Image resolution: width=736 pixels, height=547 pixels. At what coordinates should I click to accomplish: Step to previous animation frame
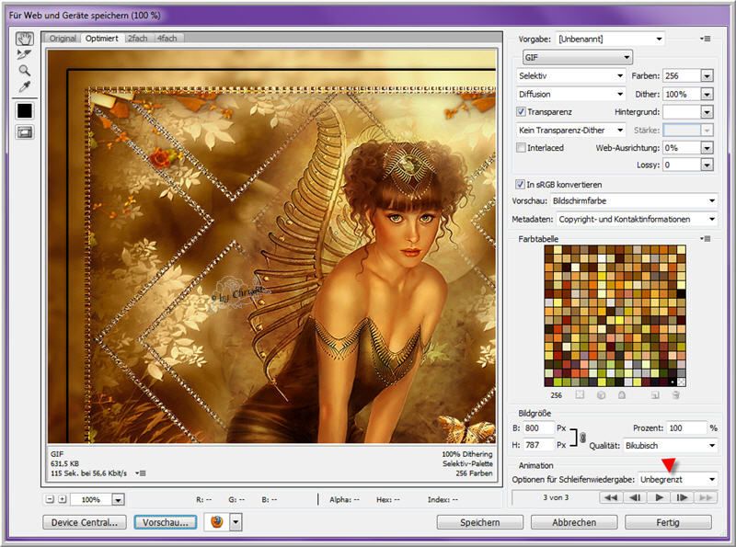[x=635, y=497]
